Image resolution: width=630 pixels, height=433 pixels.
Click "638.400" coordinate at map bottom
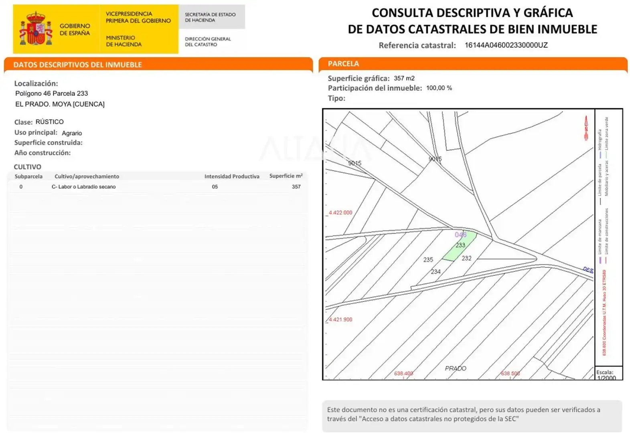point(403,373)
